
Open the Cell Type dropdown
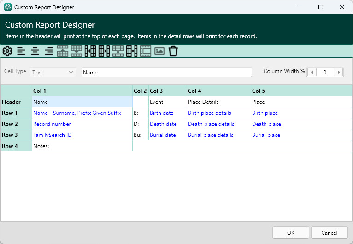[53, 72]
